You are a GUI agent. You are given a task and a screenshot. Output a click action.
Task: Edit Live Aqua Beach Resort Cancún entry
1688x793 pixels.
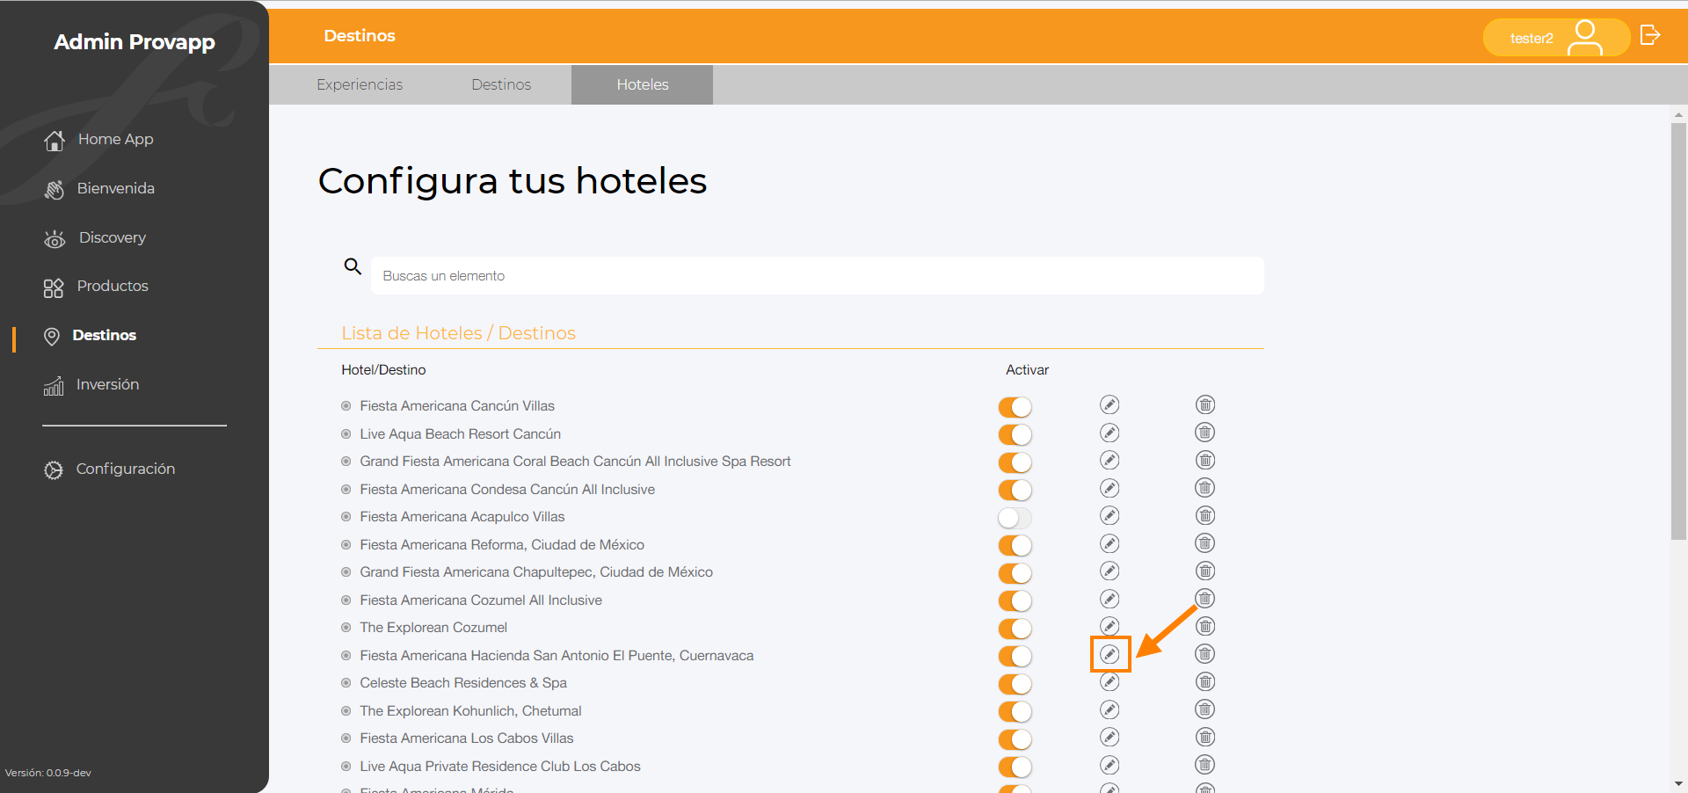pos(1110,433)
